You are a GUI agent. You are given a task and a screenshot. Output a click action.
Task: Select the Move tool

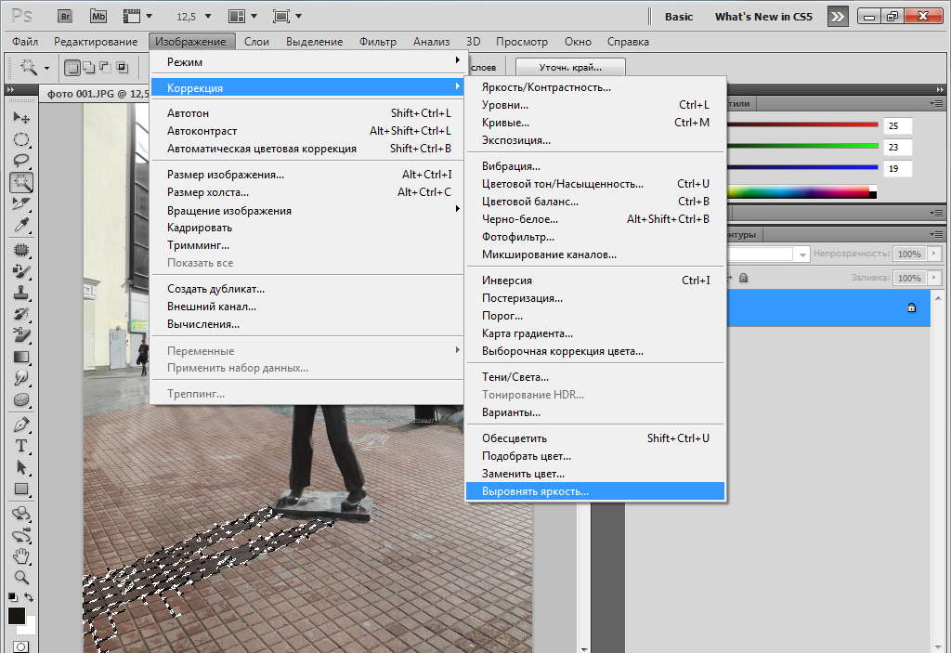click(21, 118)
